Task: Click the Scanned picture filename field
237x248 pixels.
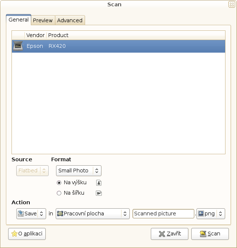Action: (163, 214)
